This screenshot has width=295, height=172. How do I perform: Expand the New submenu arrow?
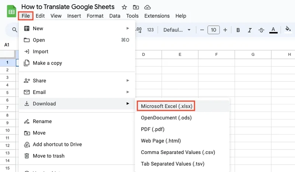coord(128,28)
